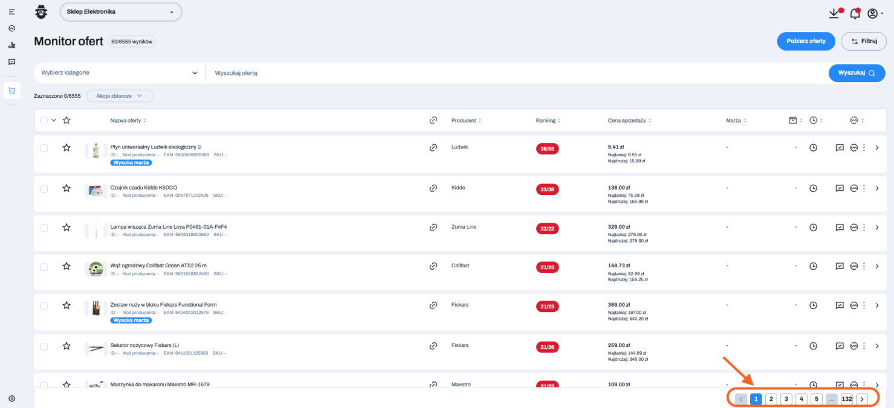
Task: Click the Wyszukaj ofertę search field
Action: point(514,73)
